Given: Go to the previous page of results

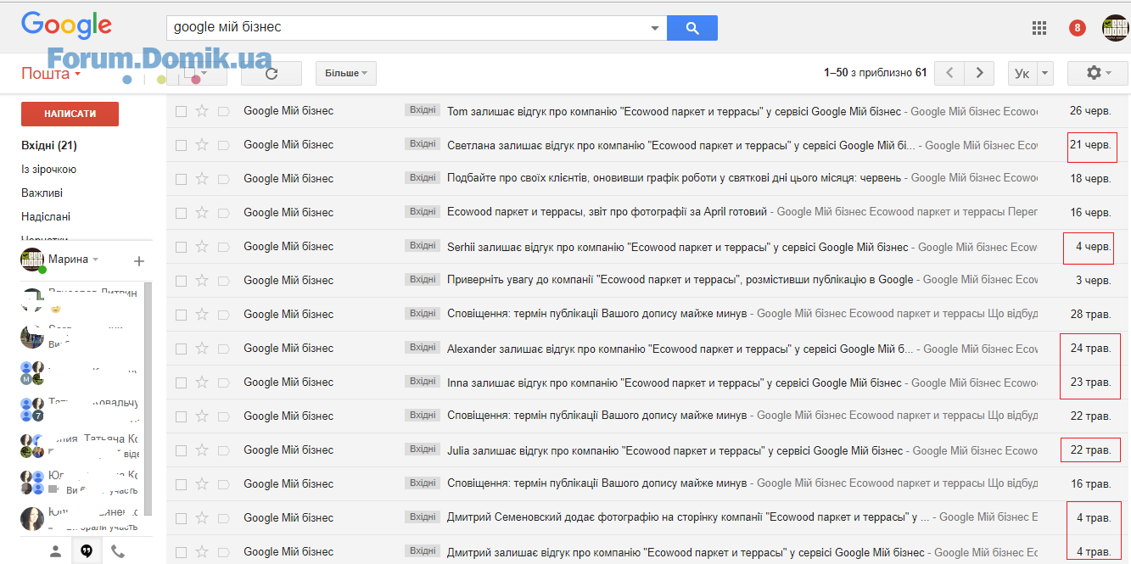Looking at the screenshot, I should [949, 73].
